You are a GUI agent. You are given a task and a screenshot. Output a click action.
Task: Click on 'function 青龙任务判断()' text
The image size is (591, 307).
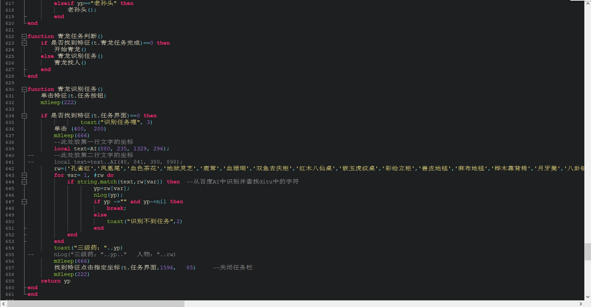click(65, 36)
